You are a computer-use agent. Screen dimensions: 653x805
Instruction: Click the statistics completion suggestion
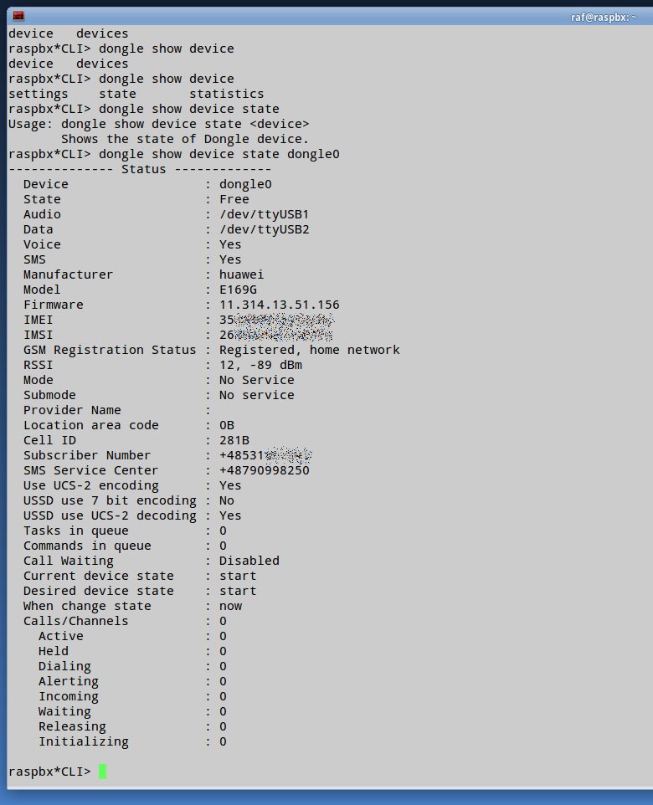[x=226, y=94]
